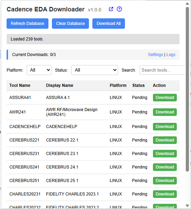Click the CEREBRUS 23.1 display name
The height and width of the screenshot is (209, 191).
coord(62,154)
